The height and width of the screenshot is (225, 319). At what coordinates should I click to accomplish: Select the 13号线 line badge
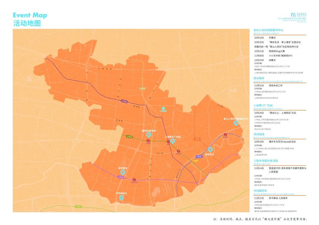121,177
